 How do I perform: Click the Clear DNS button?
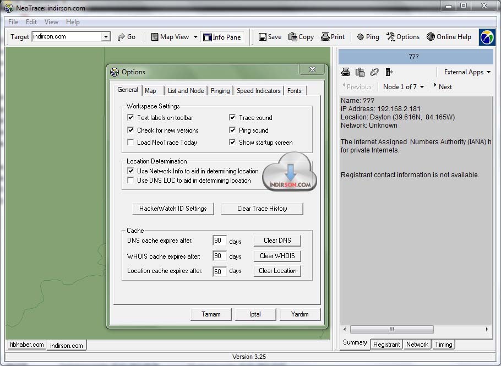(x=277, y=241)
